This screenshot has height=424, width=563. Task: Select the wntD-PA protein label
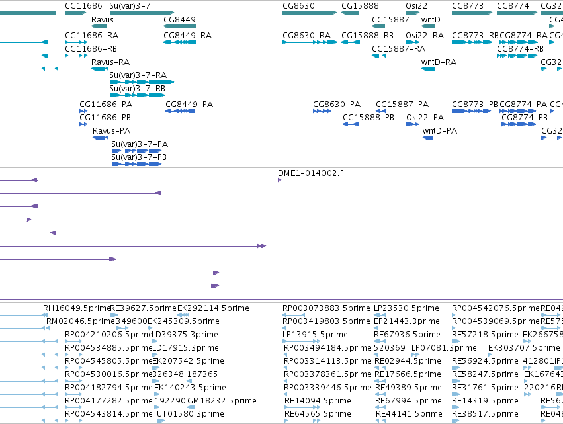pos(440,131)
